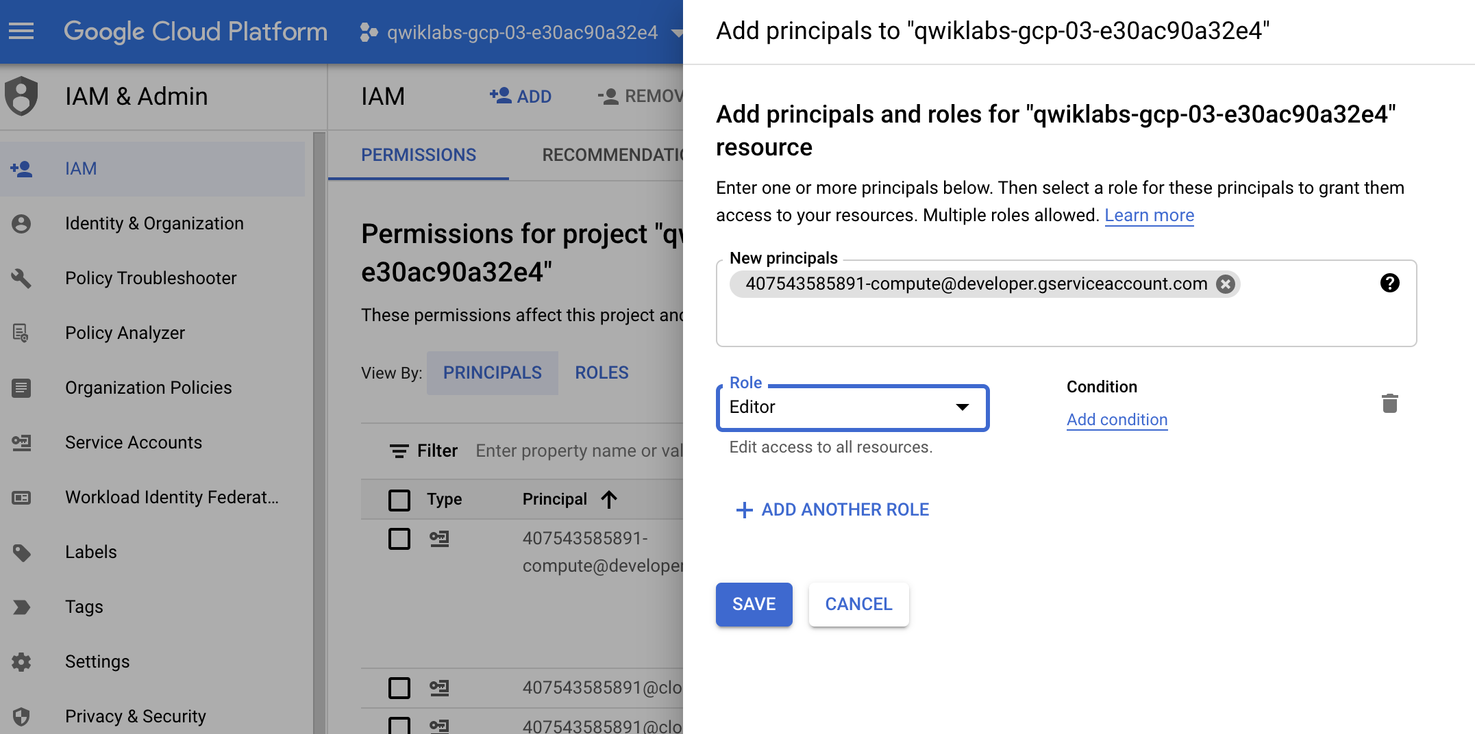The image size is (1475, 734).
Task: Open the Learn more link
Action: [x=1149, y=215]
